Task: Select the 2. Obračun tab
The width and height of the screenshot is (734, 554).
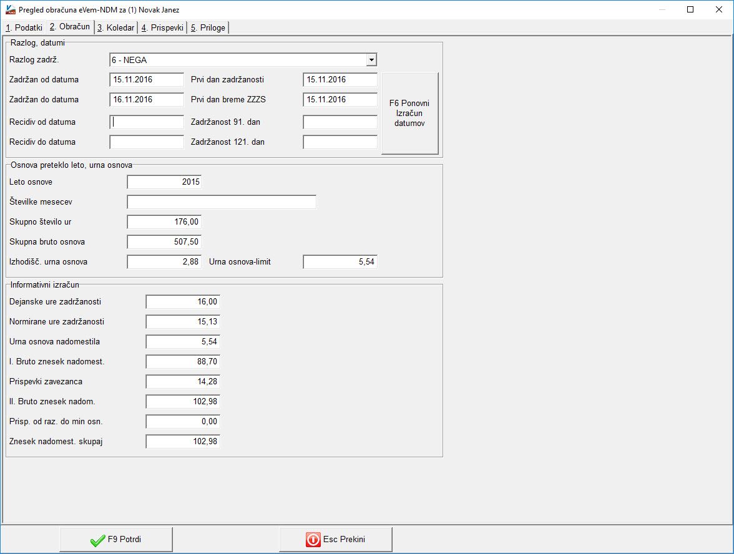Action: tap(70, 27)
